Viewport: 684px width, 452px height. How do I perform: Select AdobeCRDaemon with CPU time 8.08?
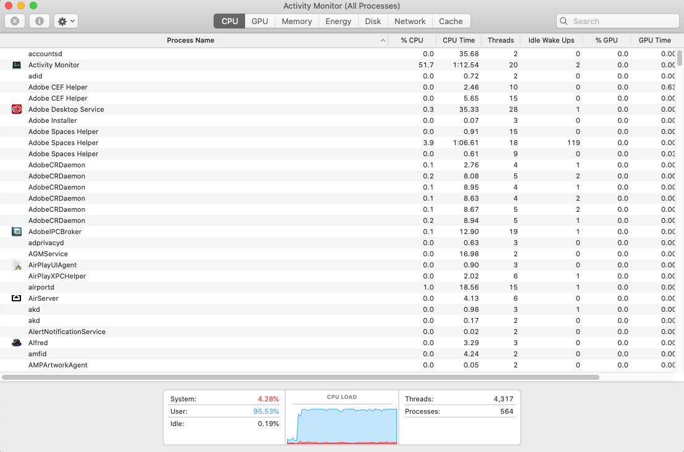(x=338, y=176)
